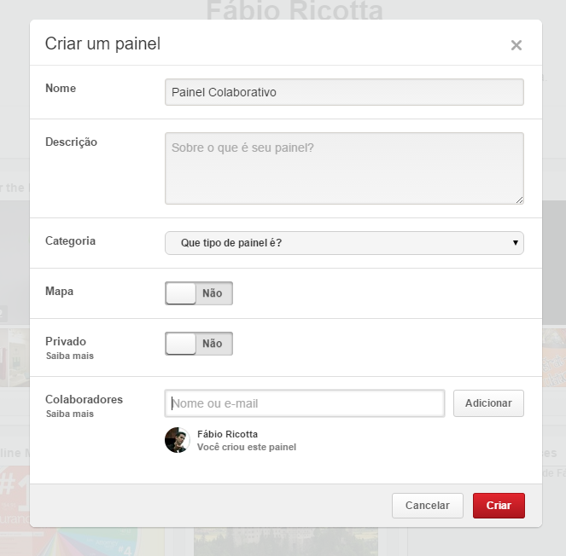
Task: Focus the Descrição text area
Action: (344, 168)
